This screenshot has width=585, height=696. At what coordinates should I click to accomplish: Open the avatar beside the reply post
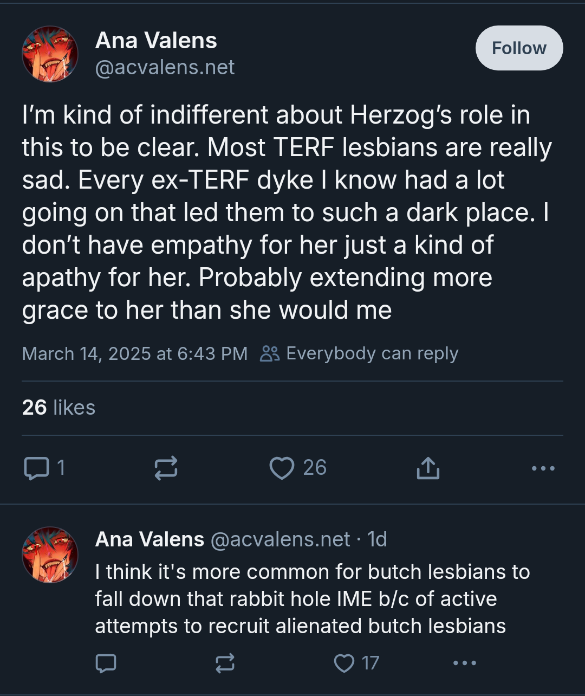pos(50,555)
